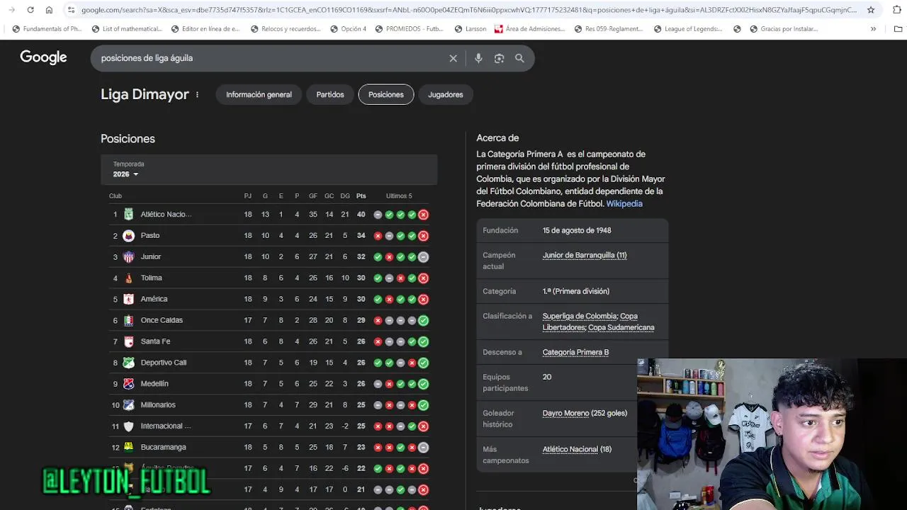Screen dimensions: 907x510
Task: Click the browser address bar URL
Action: [x=468, y=10]
